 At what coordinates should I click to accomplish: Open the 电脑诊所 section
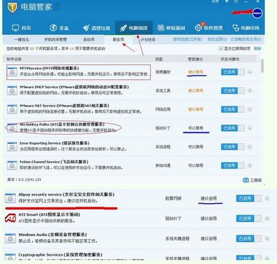246,28
